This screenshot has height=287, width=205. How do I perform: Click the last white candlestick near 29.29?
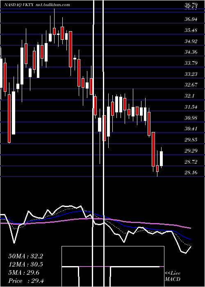pyautogui.click(x=161, y=159)
